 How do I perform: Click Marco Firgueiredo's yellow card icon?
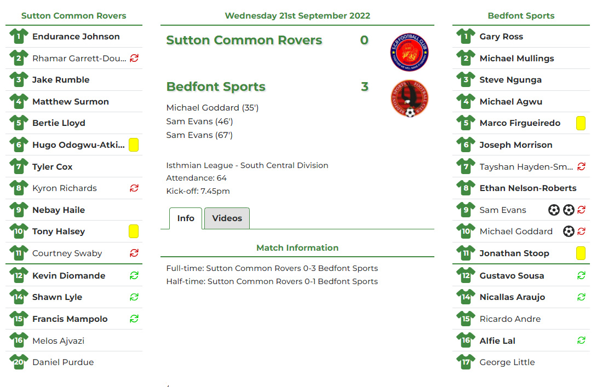point(581,123)
